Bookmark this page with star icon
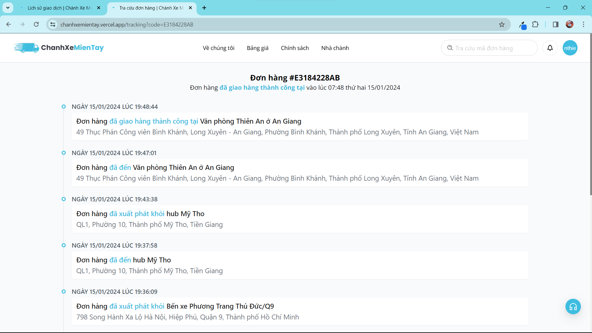The height and width of the screenshot is (333, 592). tap(502, 25)
